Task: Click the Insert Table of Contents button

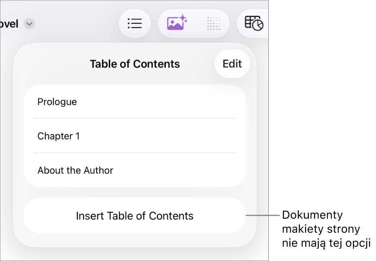Action: [x=135, y=216]
